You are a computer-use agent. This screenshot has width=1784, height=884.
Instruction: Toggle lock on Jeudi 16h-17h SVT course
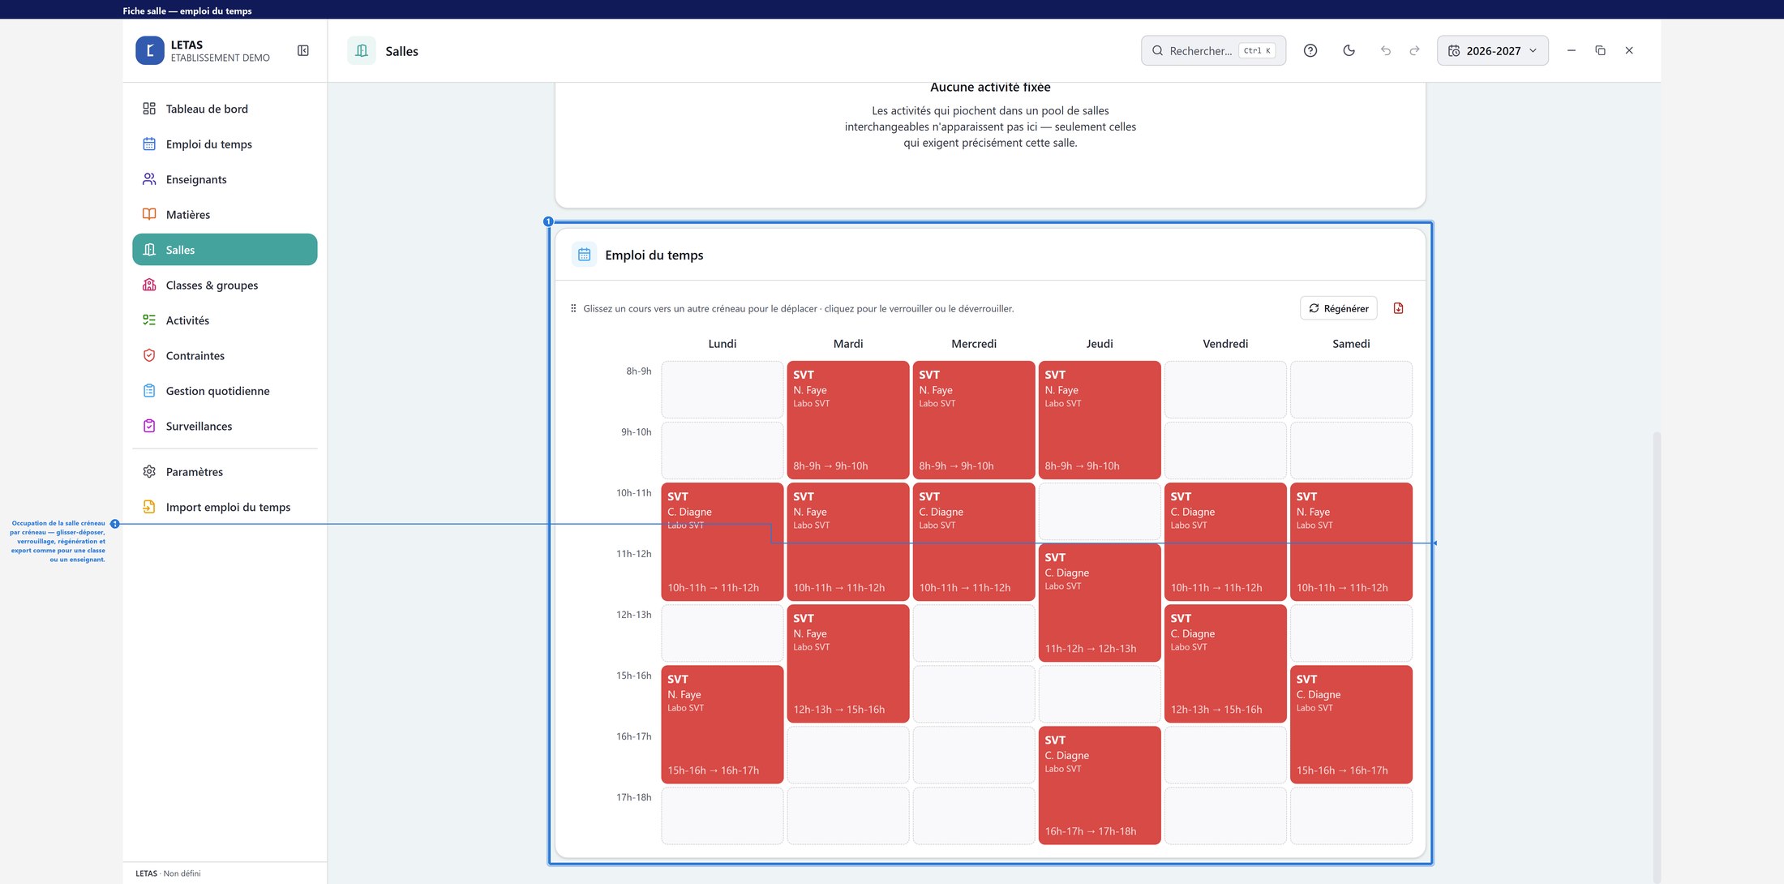(x=1100, y=785)
